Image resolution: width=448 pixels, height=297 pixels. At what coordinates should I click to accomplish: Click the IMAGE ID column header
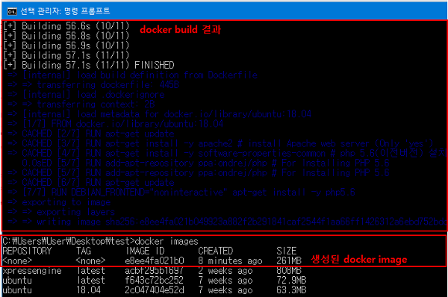point(145,251)
